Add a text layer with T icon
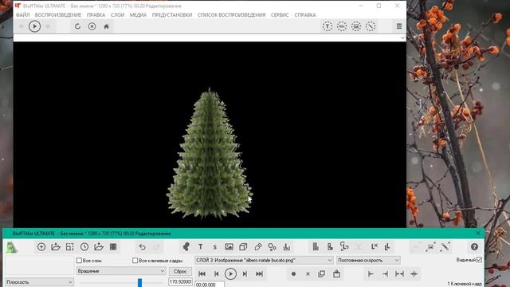 pos(200,247)
